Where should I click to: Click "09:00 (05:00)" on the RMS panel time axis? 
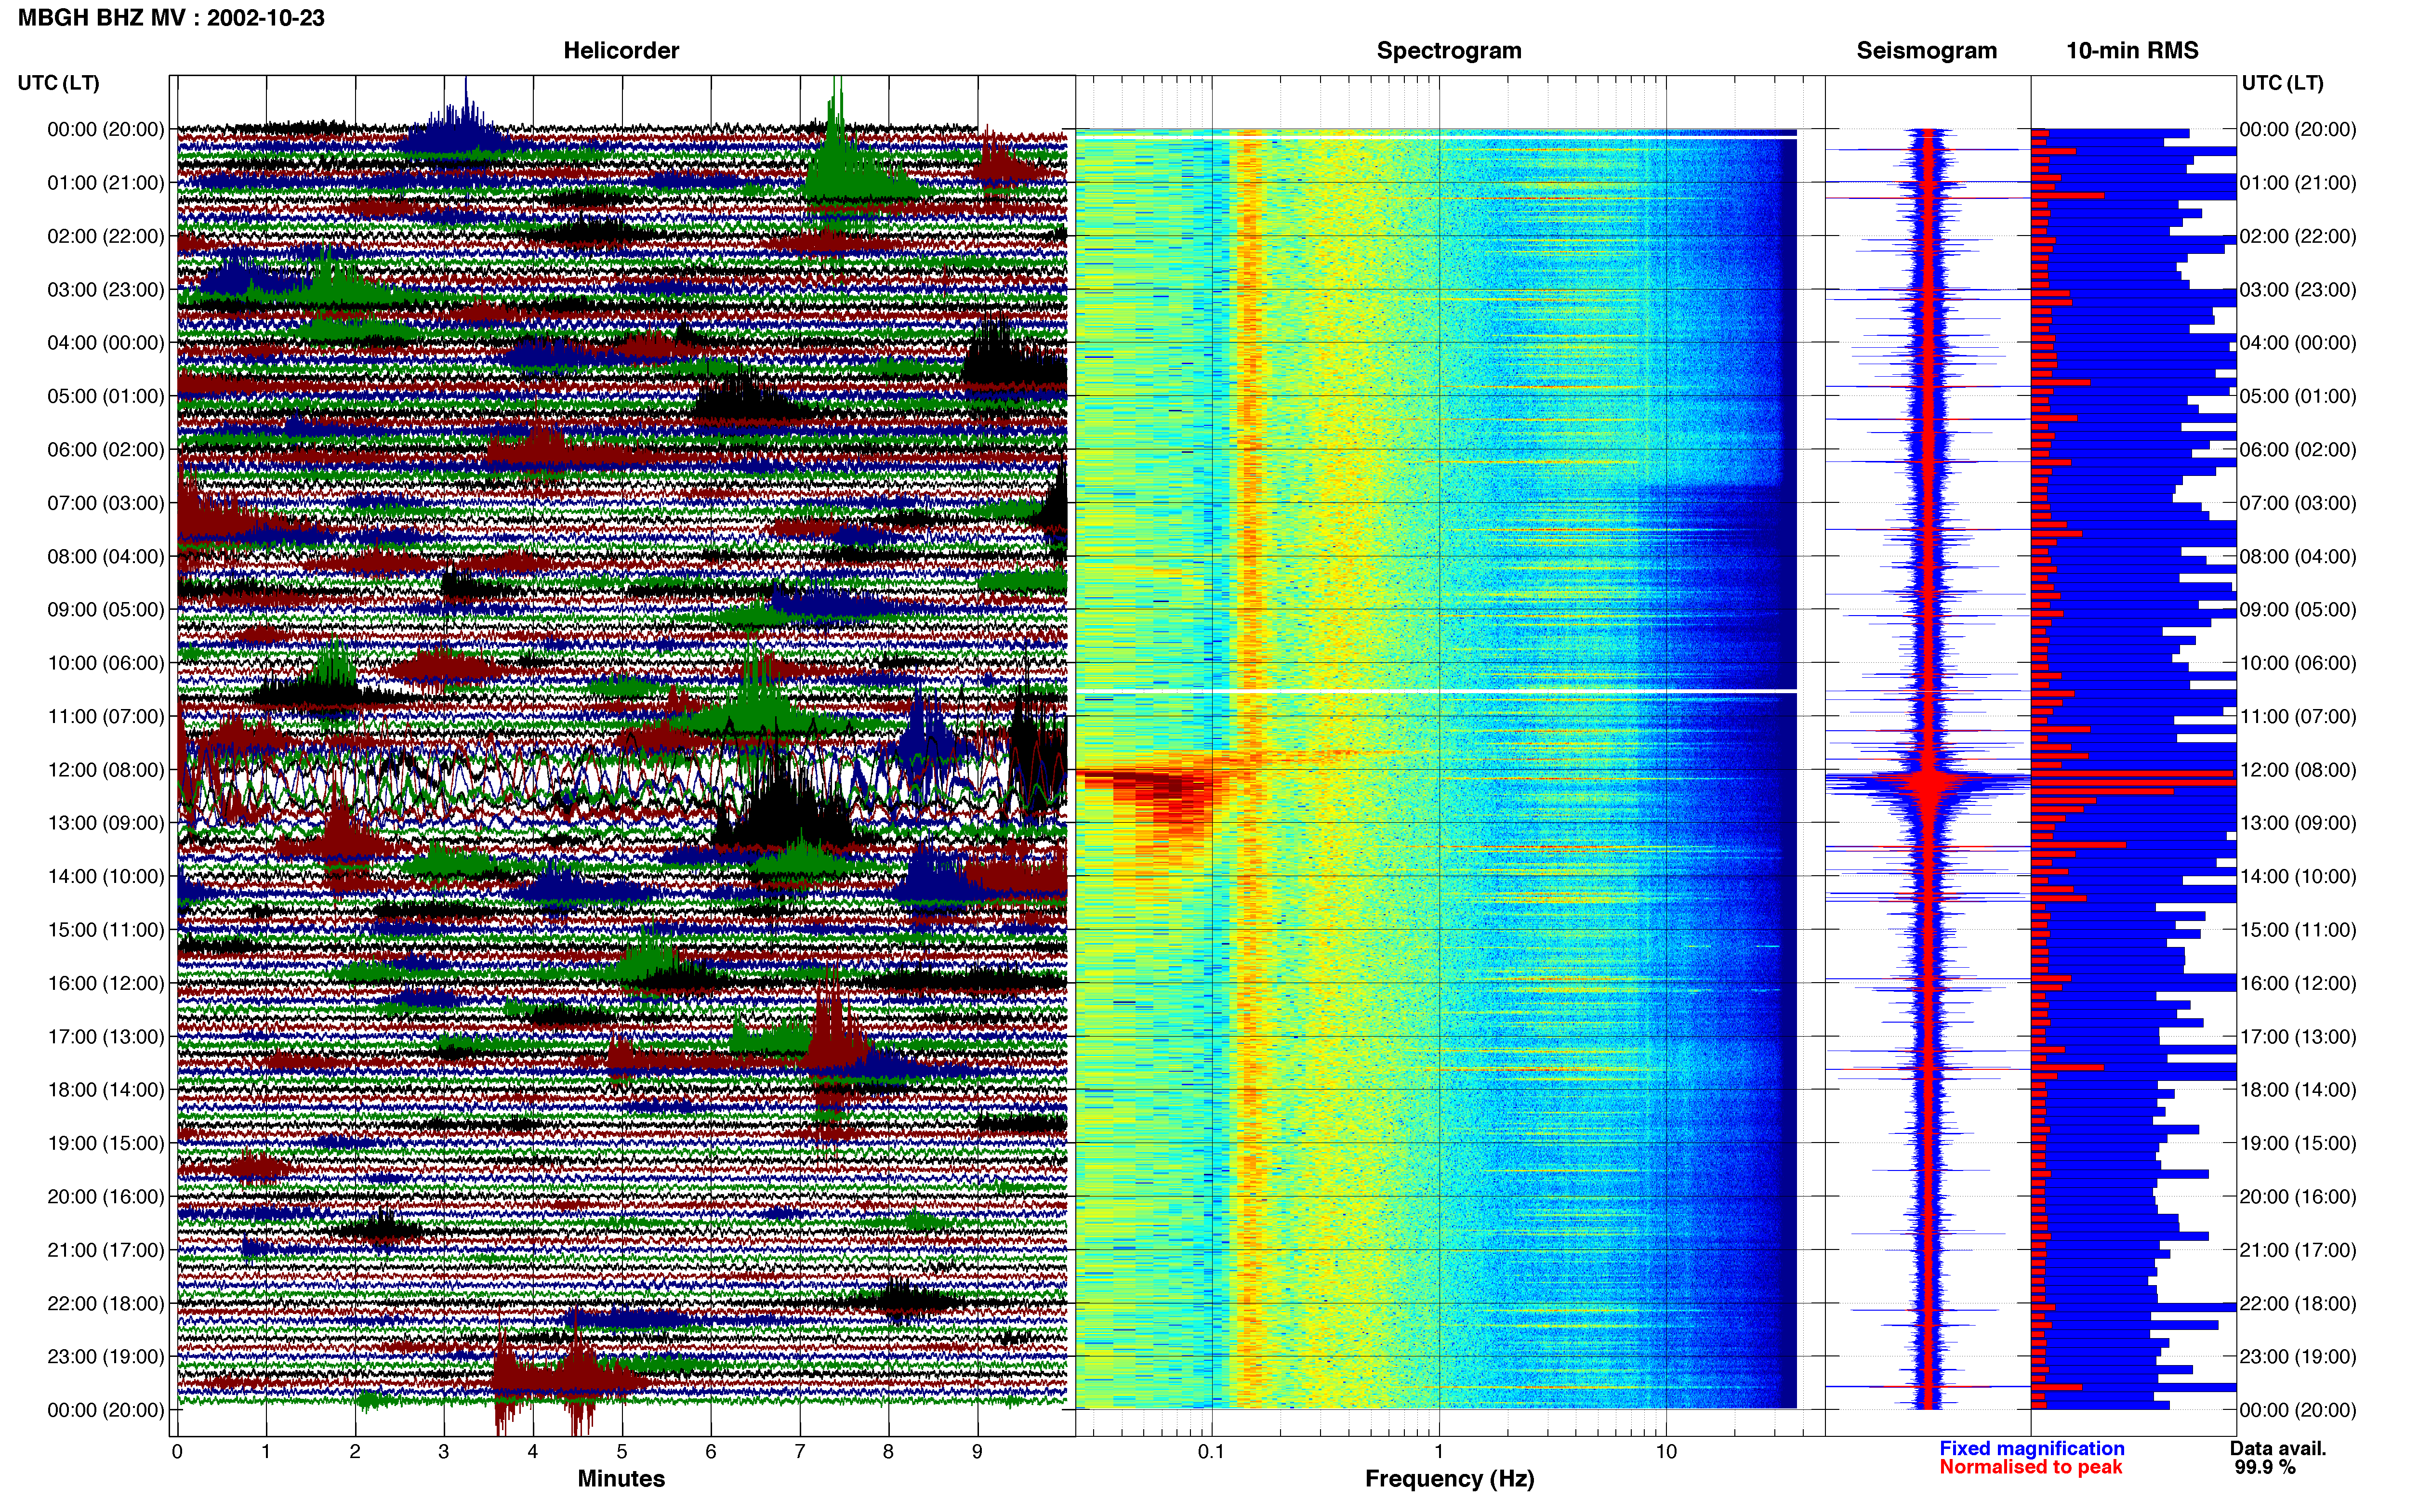[x=2298, y=610]
